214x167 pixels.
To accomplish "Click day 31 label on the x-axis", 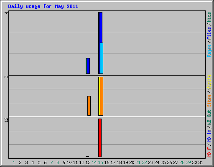I will point(201,162).
